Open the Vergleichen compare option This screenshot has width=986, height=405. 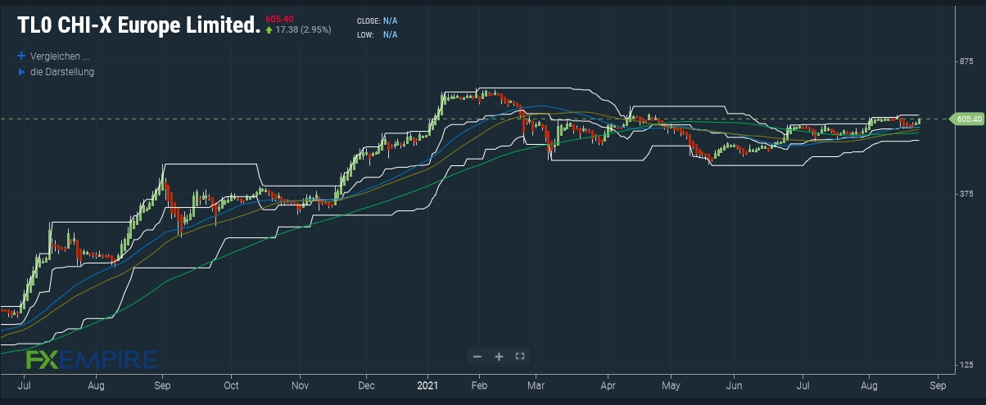[59, 56]
